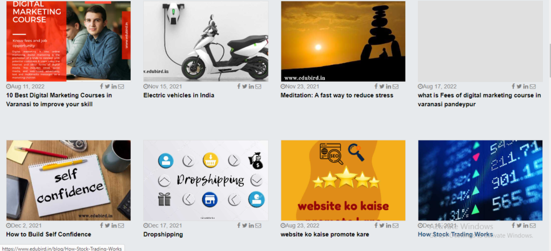
Task: Share Electric vehicles post via email icon
Action: point(258,86)
